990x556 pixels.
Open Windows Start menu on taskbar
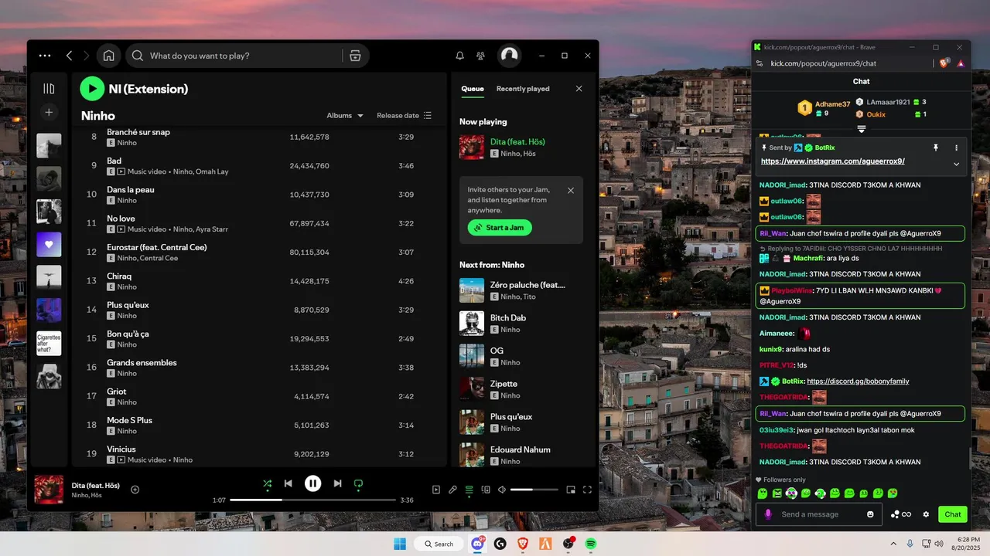pos(400,544)
